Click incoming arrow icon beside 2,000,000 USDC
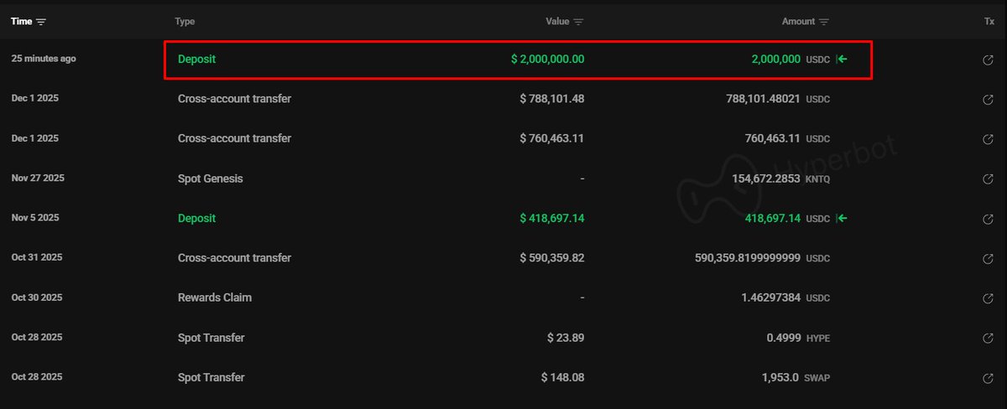Viewport: 1007px width, 409px height. point(842,60)
